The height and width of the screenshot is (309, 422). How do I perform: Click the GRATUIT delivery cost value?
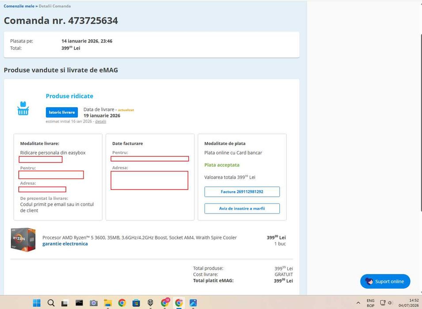tap(284, 275)
